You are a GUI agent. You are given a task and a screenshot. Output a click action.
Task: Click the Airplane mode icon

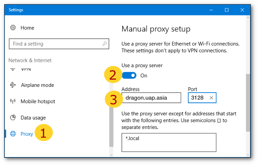pyautogui.click(x=13, y=85)
